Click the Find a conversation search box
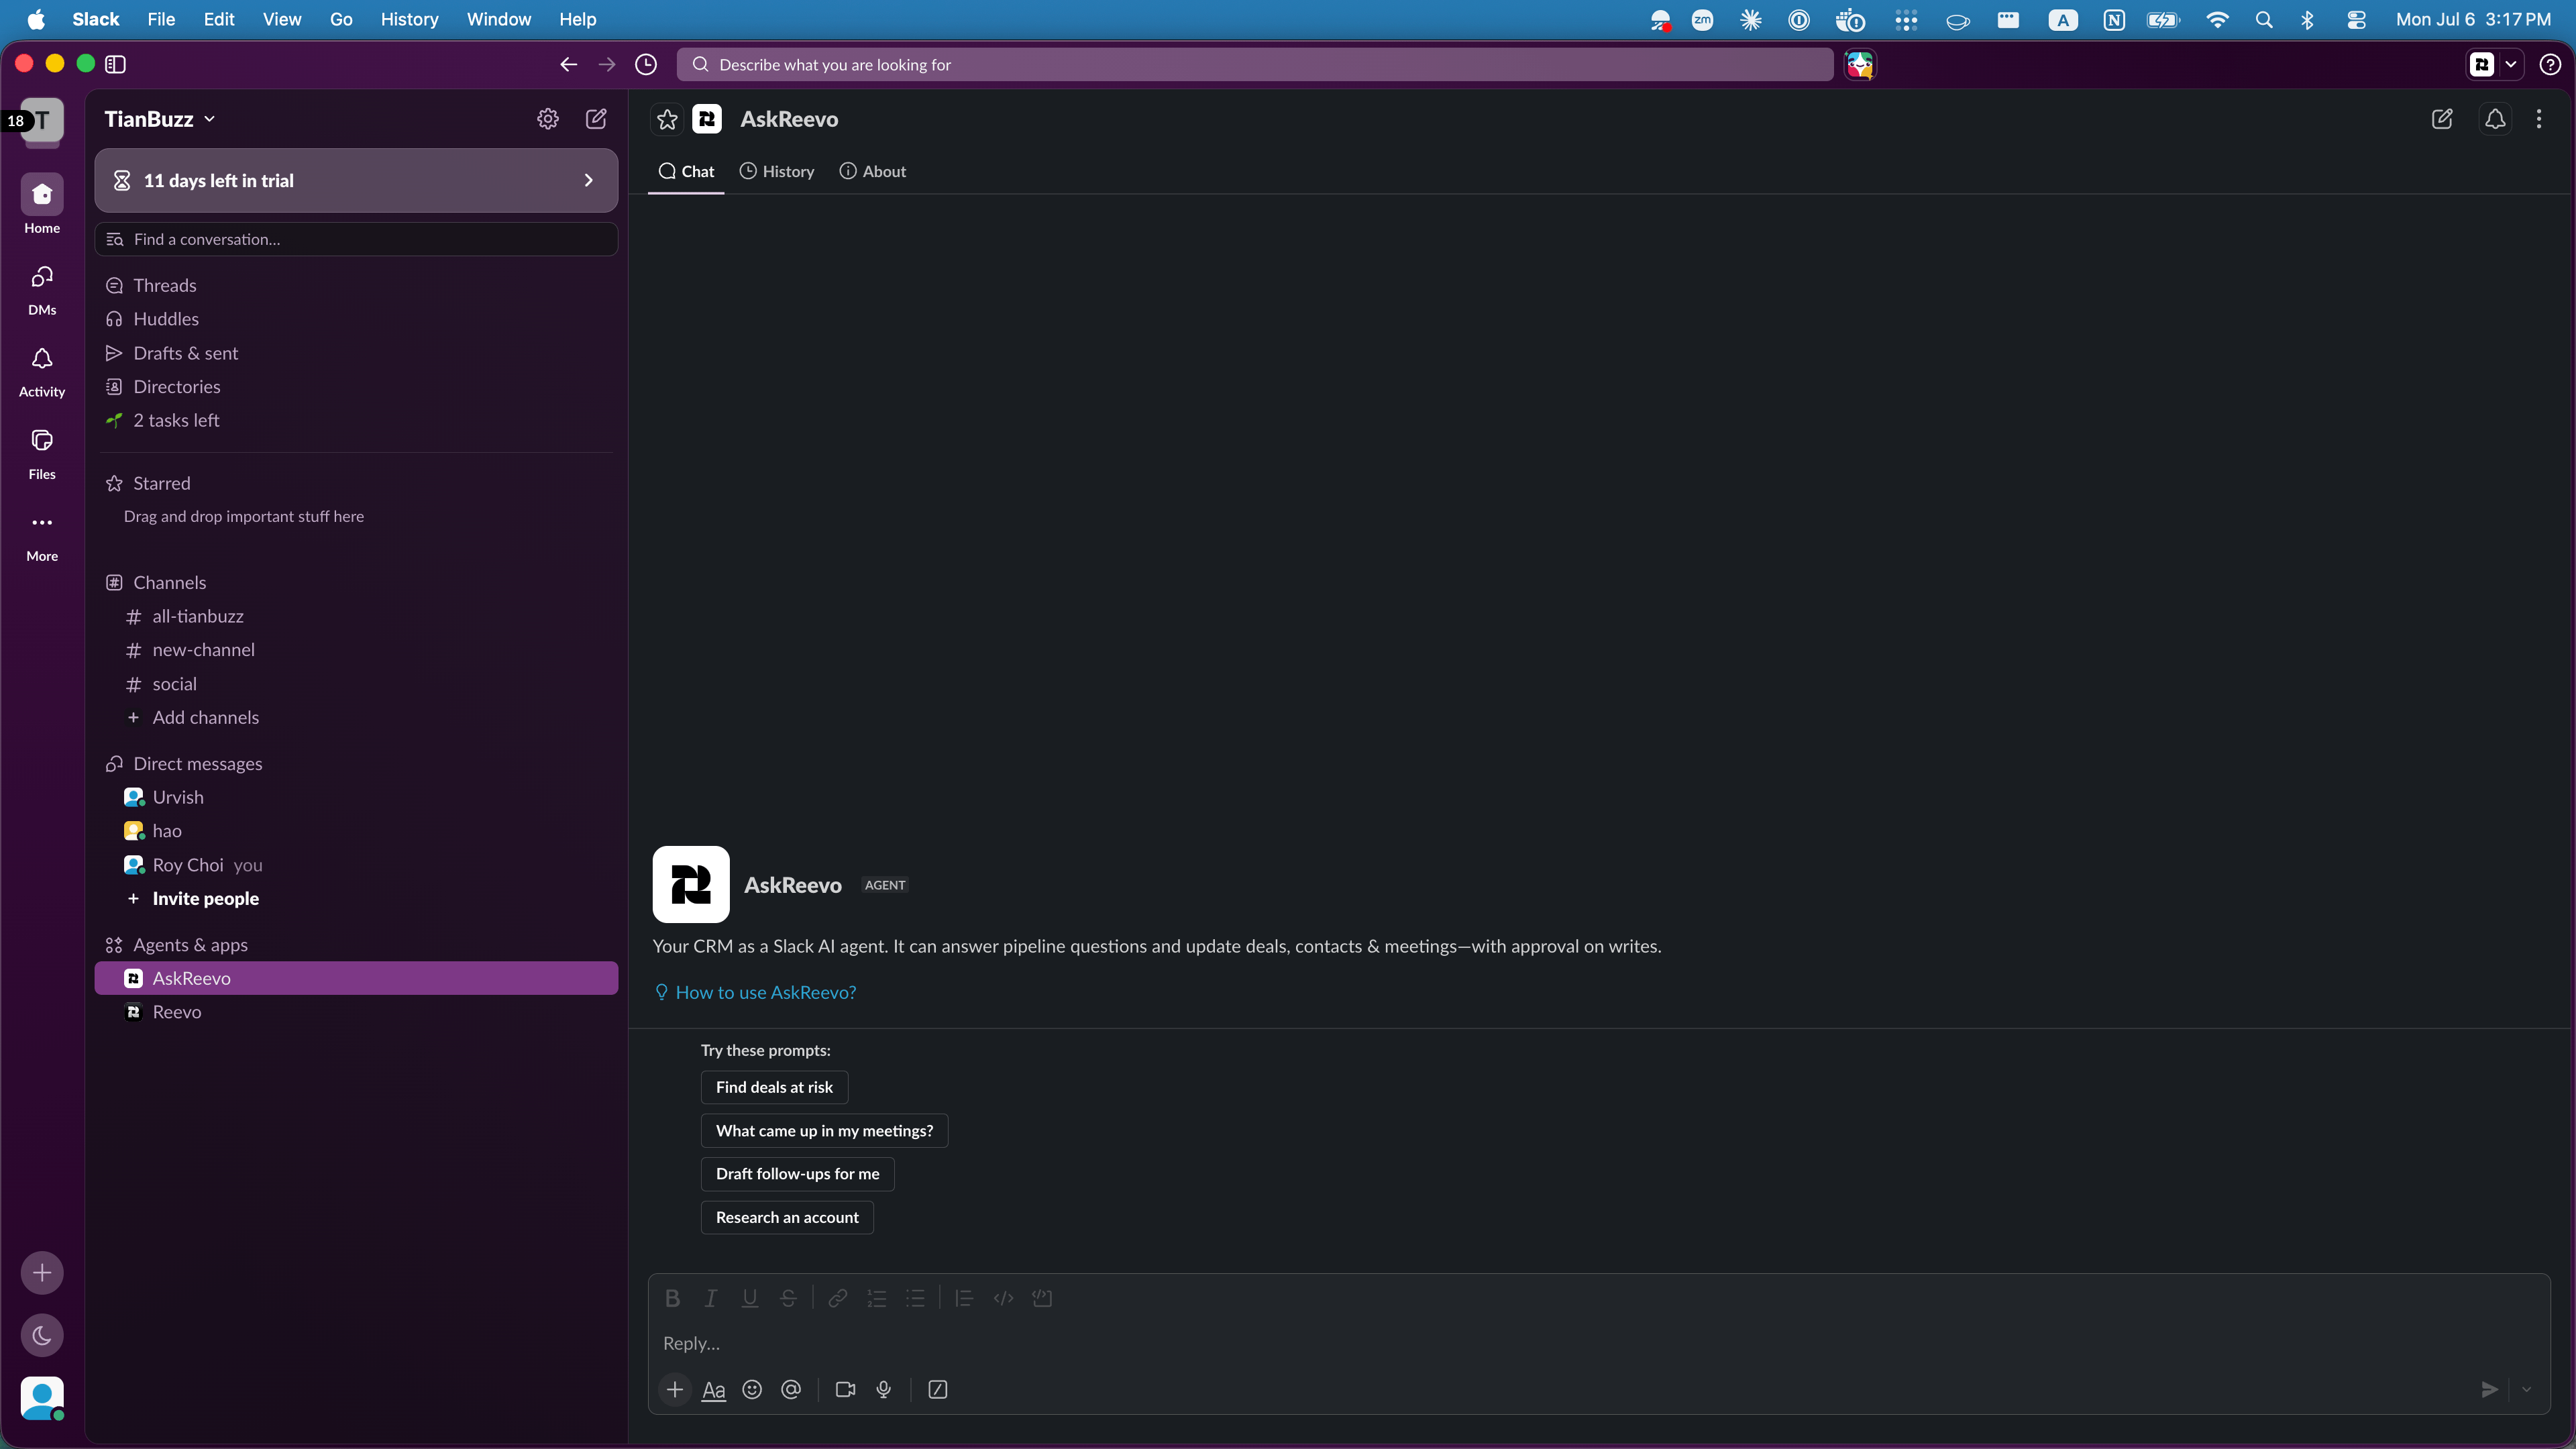 pos(356,239)
